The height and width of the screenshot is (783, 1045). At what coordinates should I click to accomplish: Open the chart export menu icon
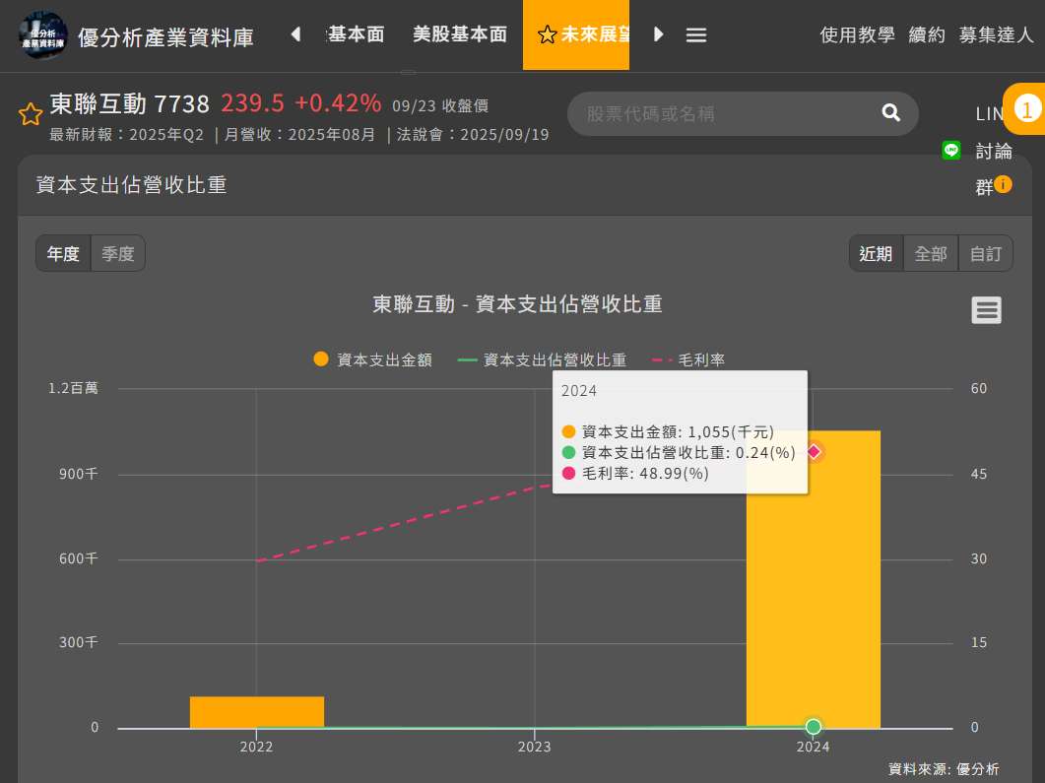pyautogui.click(x=986, y=310)
